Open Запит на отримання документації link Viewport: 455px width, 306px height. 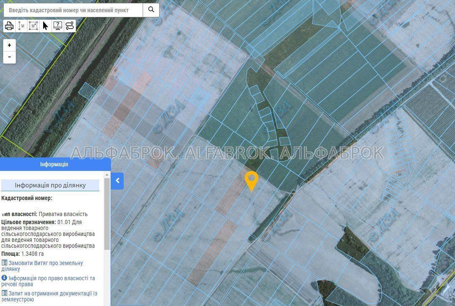[49, 296]
